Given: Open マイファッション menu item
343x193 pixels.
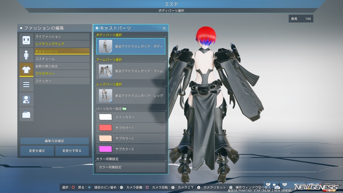Looking at the screenshot, I should [x=62, y=37].
